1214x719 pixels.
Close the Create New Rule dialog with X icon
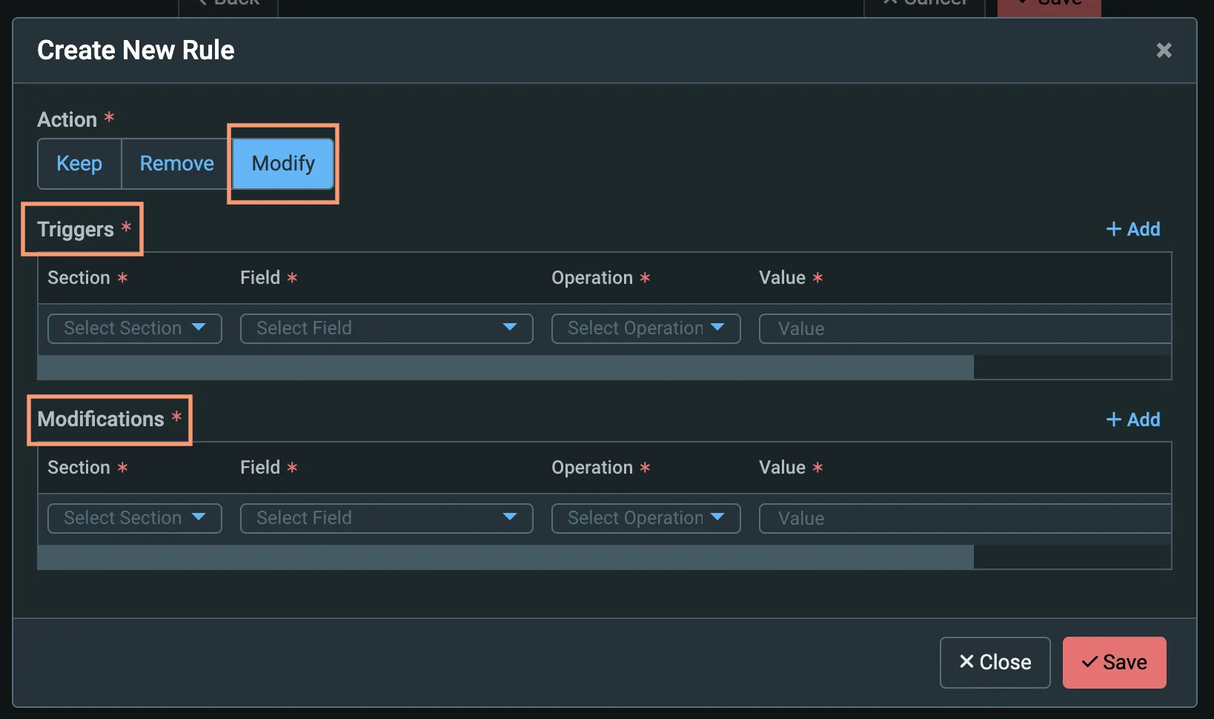(1164, 50)
